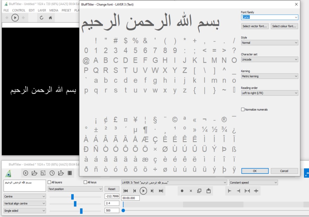Image resolution: width=309 pixels, height=217 pixels.
Task: Play animation in timeline controls
Action: coord(143,191)
